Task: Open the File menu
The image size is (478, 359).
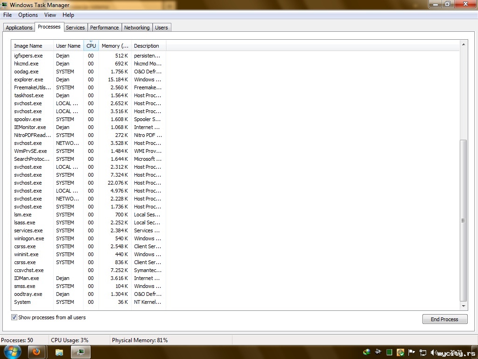Action: click(7, 15)
